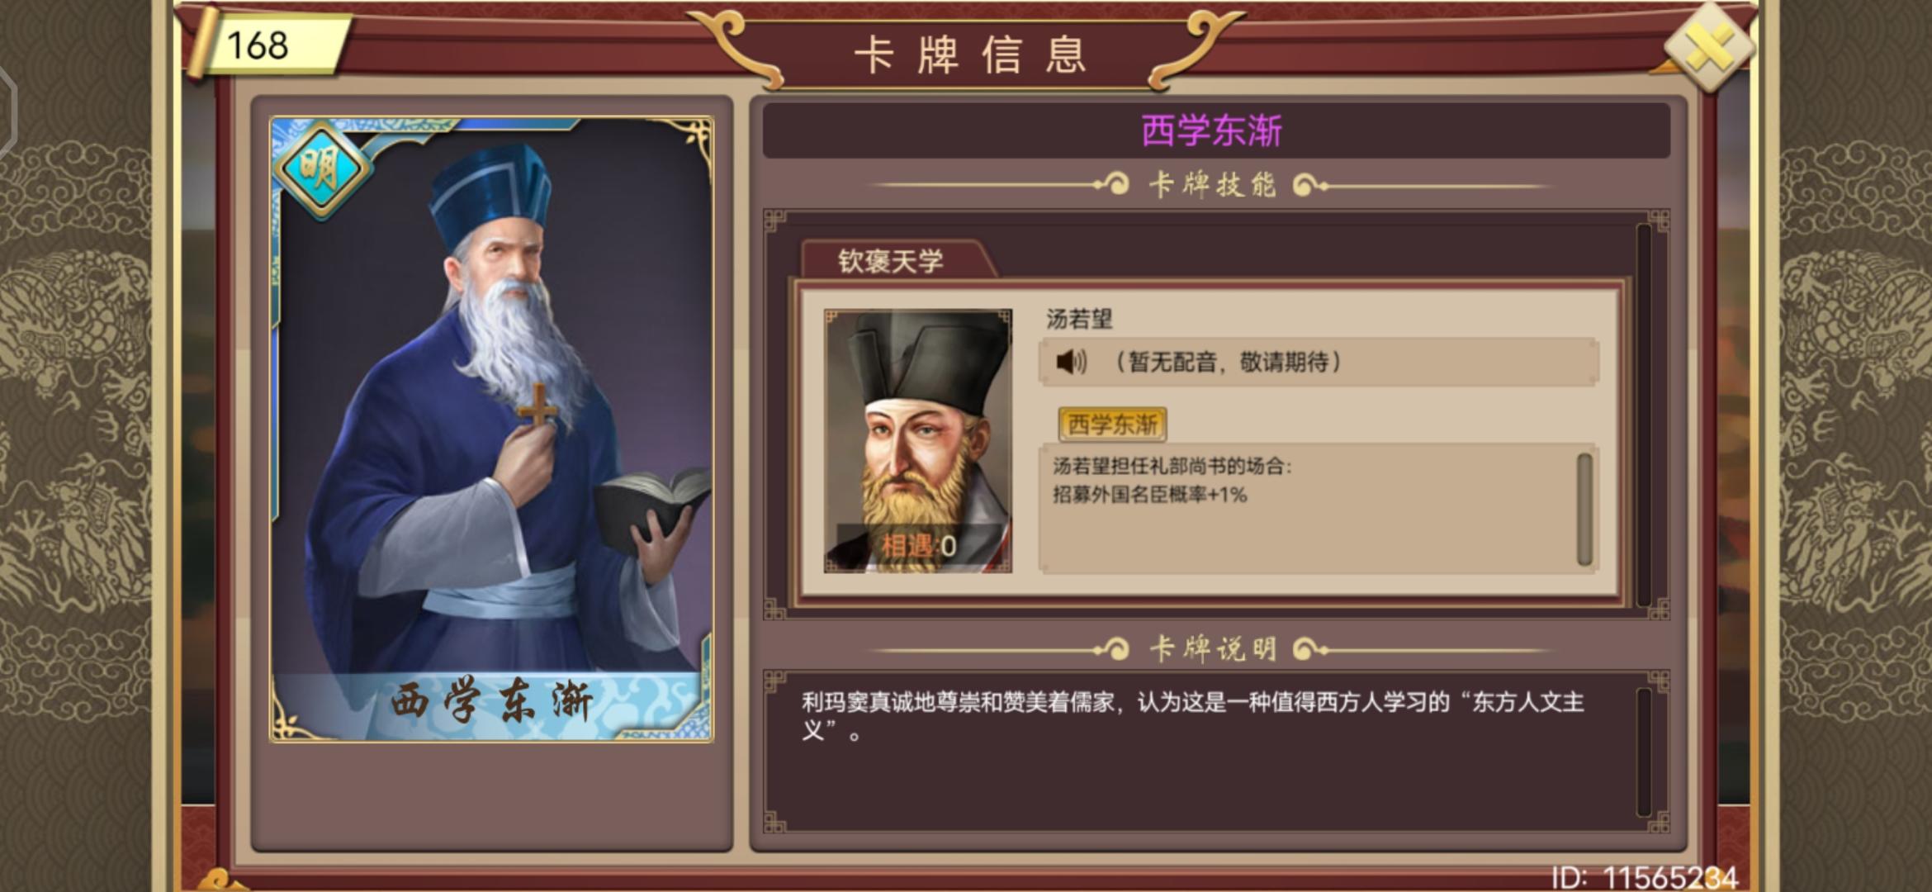Open 汤若望 portrait thumbnail

coord(918,441)
